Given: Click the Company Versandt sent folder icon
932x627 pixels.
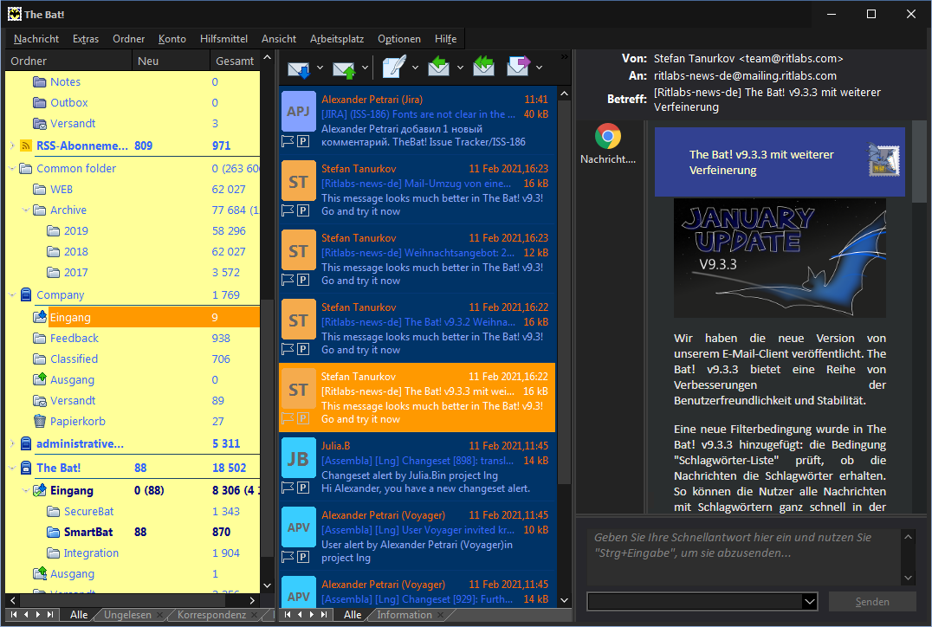Looking at the screenshot, I should 40,401.
